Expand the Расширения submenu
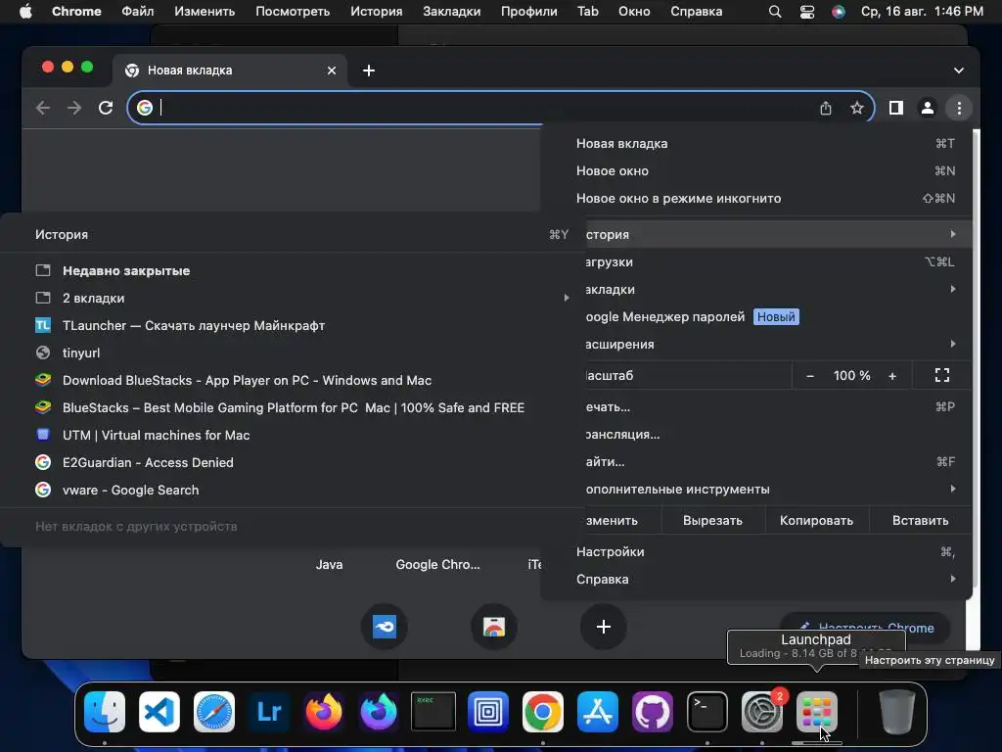This screenshot has width=1002, height=752. point(778,345)
